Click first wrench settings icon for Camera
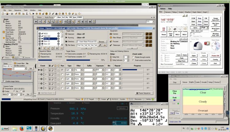 [x=147, y=34]
